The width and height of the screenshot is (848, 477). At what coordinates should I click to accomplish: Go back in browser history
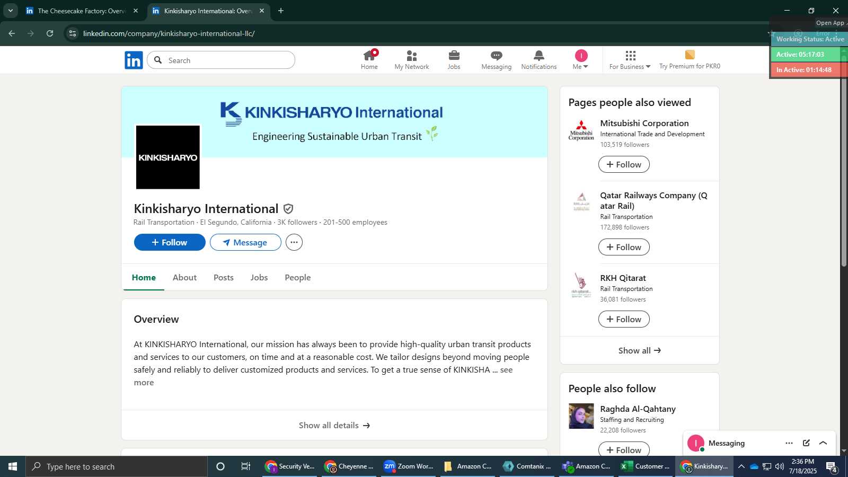12,33
